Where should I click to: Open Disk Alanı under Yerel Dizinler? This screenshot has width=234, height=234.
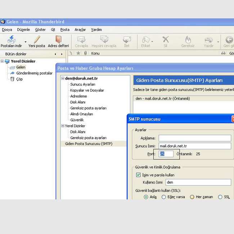78,132
